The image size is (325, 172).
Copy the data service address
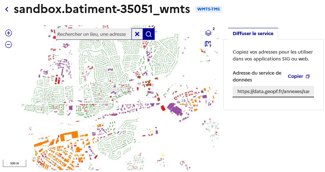click(299, 76)
